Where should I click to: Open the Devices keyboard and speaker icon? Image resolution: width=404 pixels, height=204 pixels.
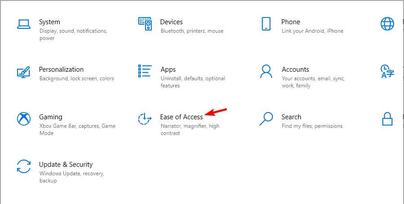pyautogui.click(x=145, y=24)
